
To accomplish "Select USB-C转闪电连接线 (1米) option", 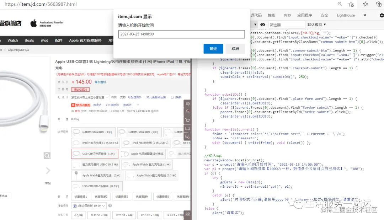I will [95, 154].
